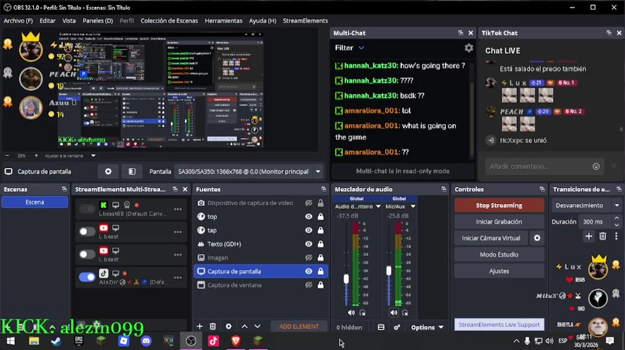Unlock the Texto (GDI+) source lock
The width and height of the screenshot is (625, 350).
320,244
